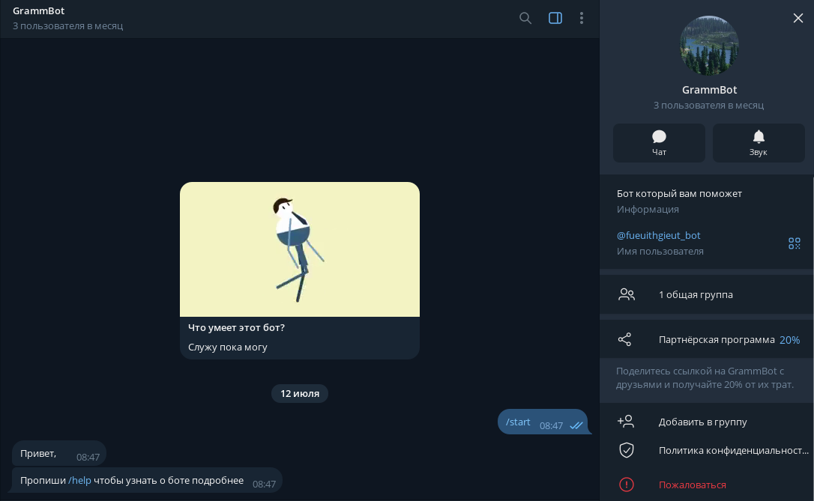Click the /help command link in message
Screen dimensions: 814x501
tap(79, 480)
